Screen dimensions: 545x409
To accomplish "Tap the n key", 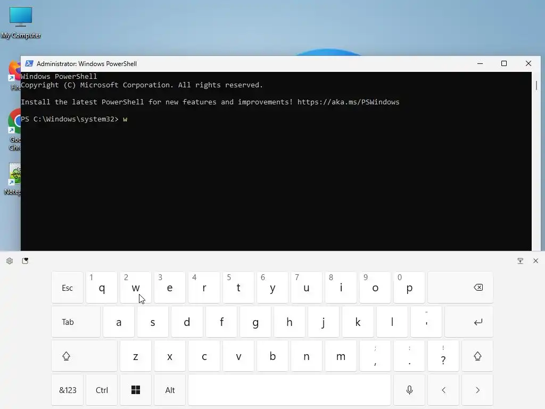I will (x=306, y=356).
